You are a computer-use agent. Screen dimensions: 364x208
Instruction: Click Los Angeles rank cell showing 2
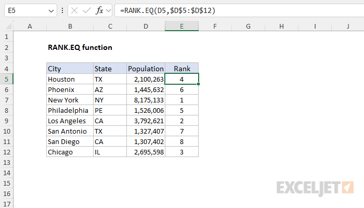(182, 121)
